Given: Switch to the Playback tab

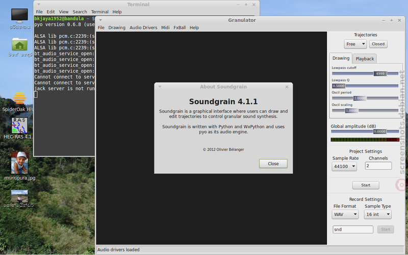Looking at the screenshot, I should point(365,59).
